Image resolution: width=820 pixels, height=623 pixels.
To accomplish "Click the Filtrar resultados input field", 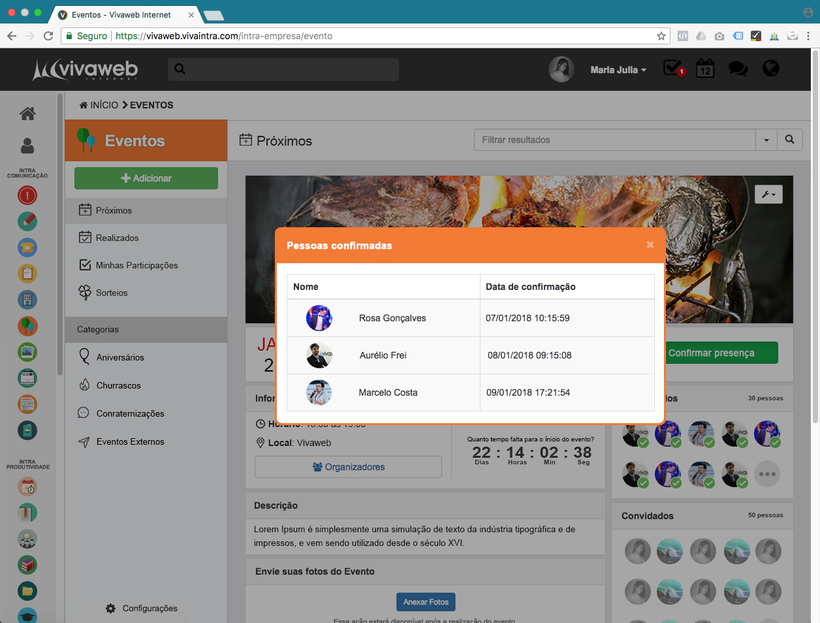I will [x=614, y=140].
